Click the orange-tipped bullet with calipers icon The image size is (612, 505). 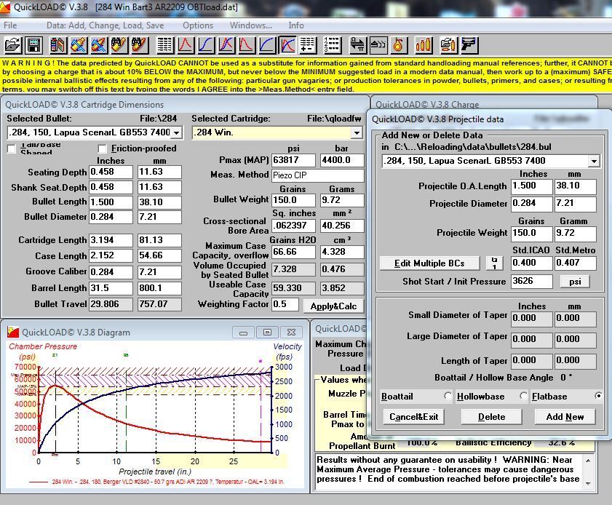pos(99,45)
